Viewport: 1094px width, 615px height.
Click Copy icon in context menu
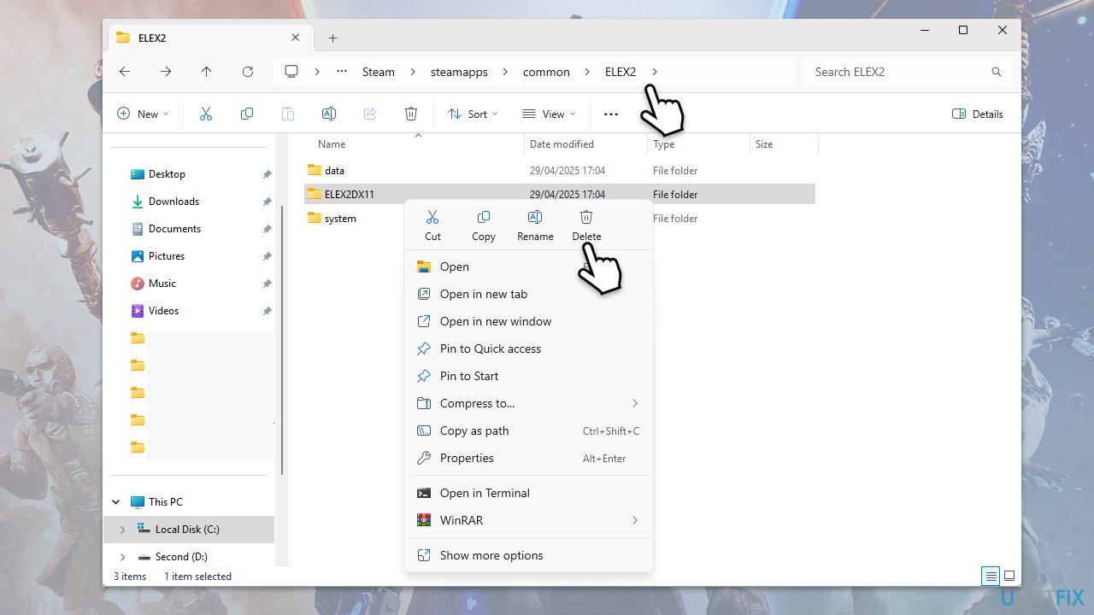[x=484, y=219]
